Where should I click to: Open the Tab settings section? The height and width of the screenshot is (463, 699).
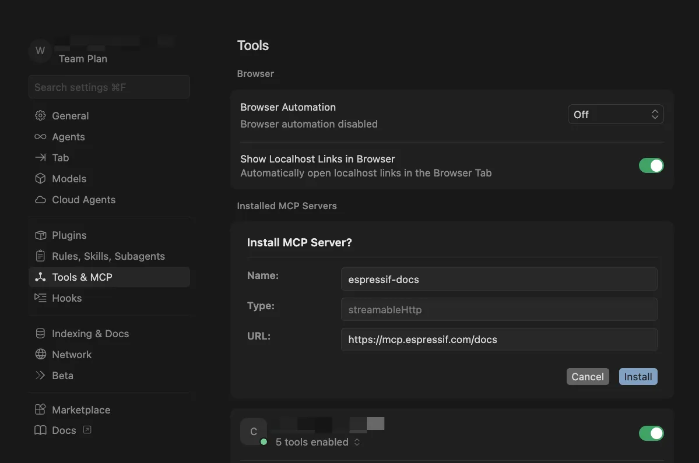click(x=109, y=158)
